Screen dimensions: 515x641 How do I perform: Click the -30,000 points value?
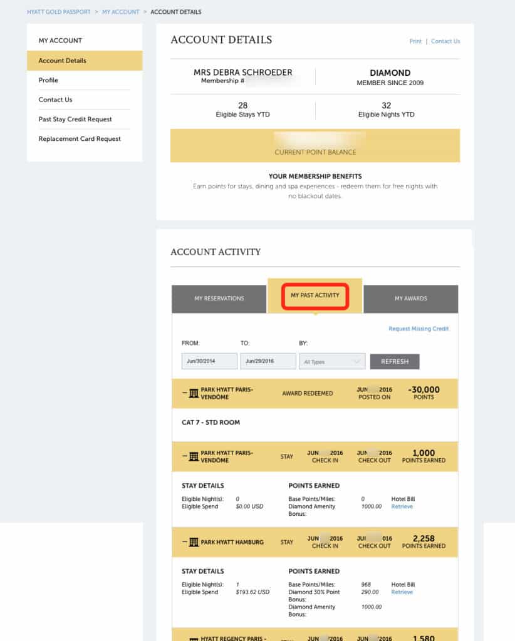[x=424, y=389]
